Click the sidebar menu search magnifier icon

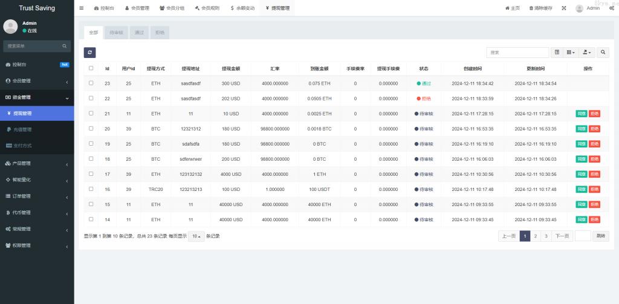click(x=65, y=46)
